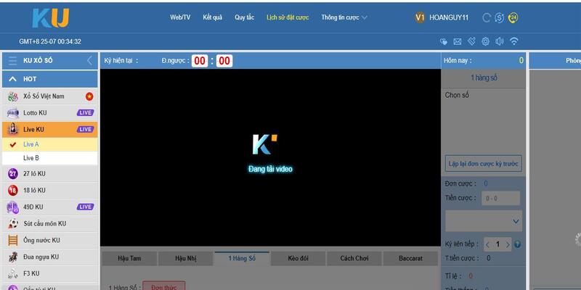The image size is (581, 290).
Task: Click the Hôm nay total value
Action: 521,60
